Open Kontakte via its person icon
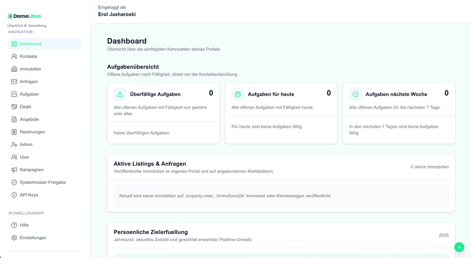This screenshot has width=471, height=258. [x=14, y=56]
